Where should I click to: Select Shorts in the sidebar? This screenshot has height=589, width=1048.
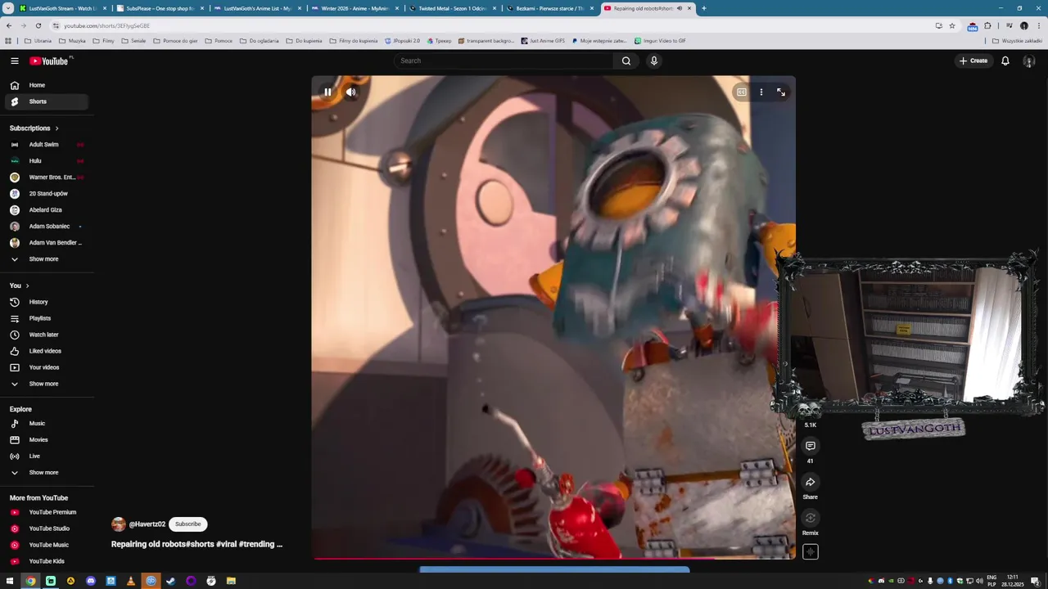tap(47, 101)
